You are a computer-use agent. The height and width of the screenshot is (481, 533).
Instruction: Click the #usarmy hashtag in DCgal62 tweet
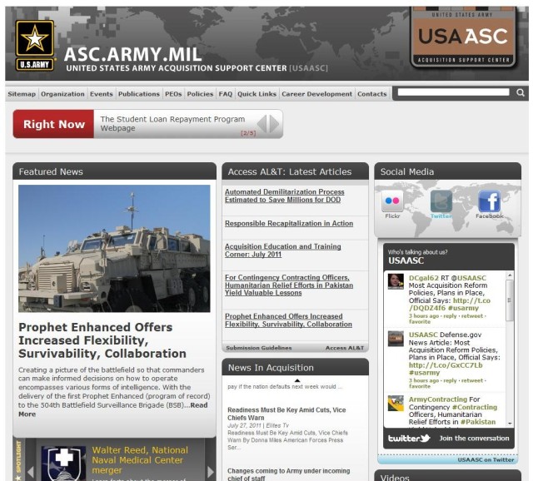(463, 308)
